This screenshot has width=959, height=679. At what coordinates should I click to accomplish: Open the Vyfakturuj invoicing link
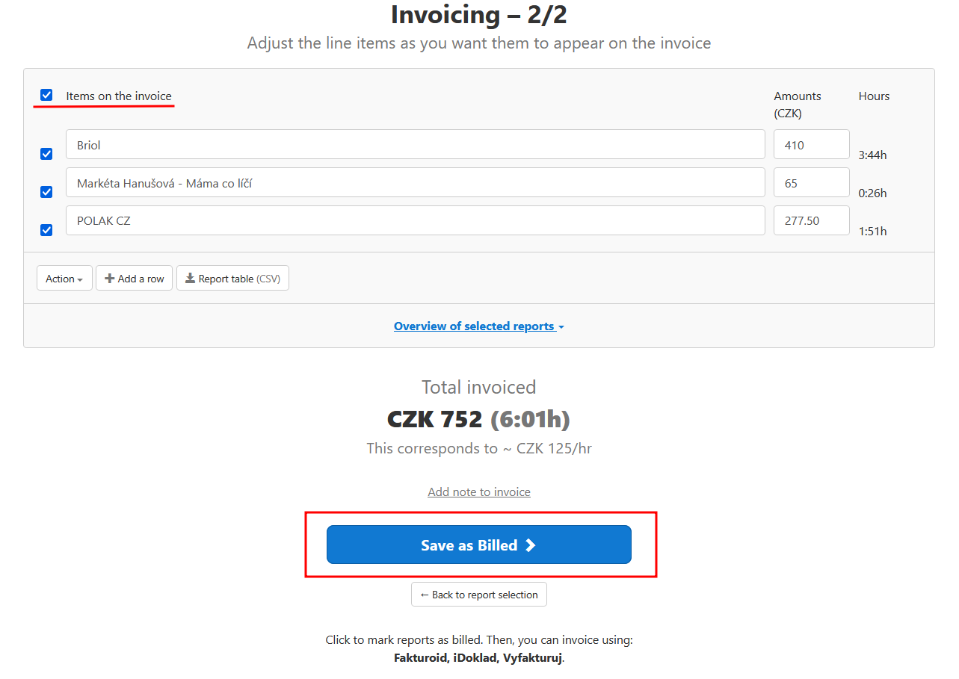(531, 658)
